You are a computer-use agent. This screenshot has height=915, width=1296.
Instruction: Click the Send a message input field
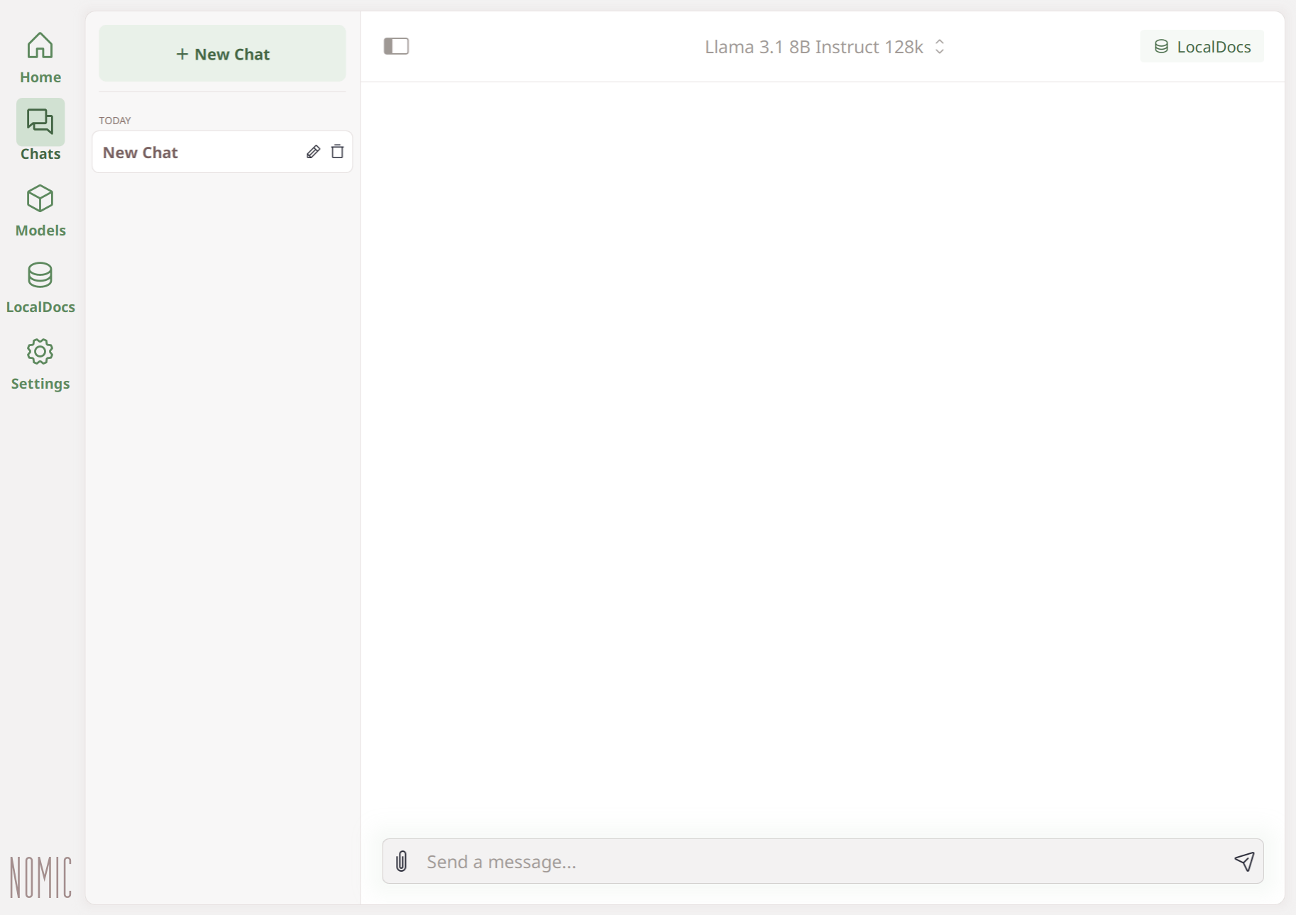click(x=823, y=861)
